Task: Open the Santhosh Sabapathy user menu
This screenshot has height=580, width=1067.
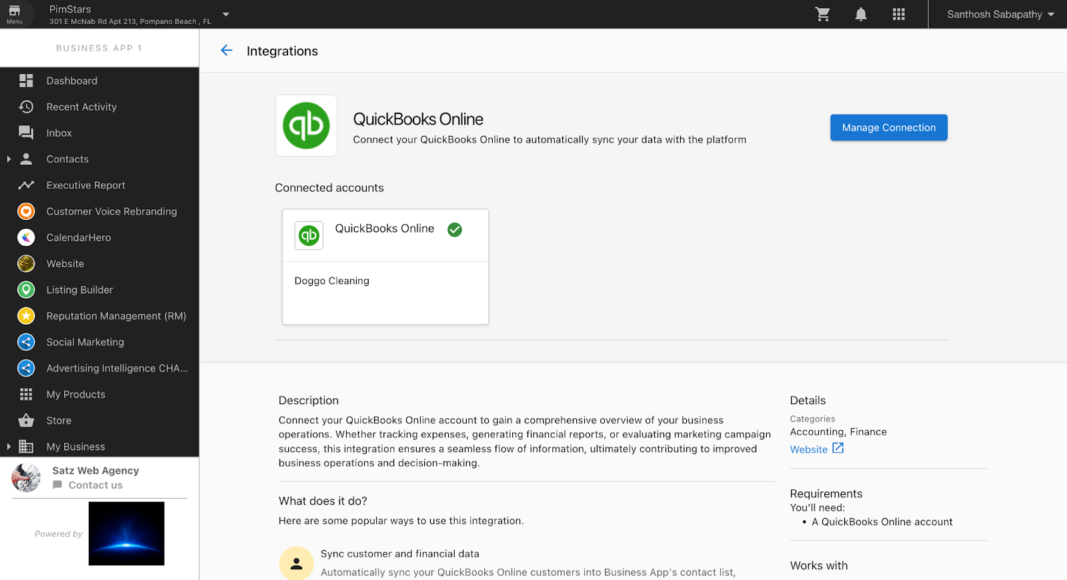Action: point(1000,14)
